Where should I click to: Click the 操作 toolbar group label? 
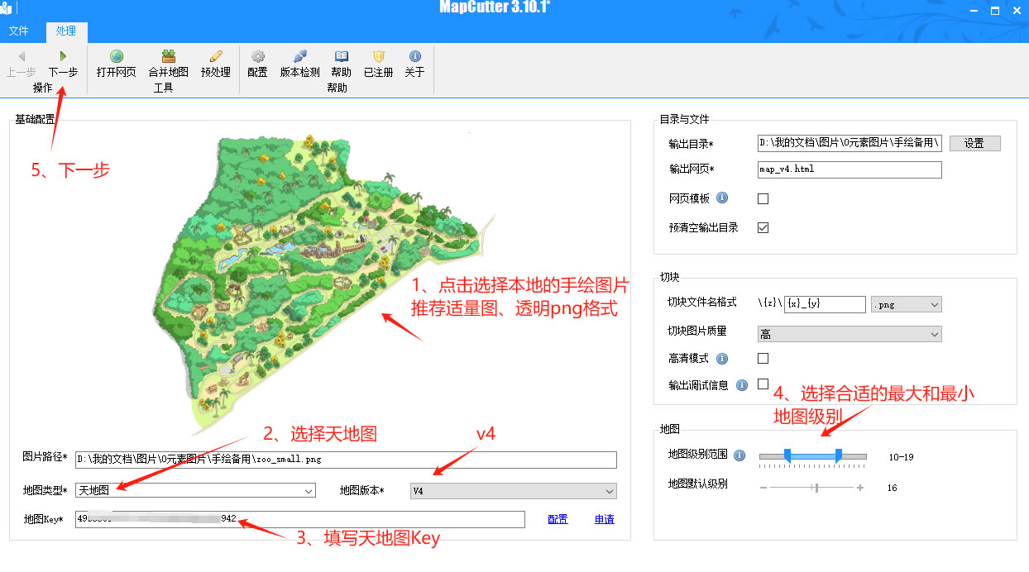point(42,88)
